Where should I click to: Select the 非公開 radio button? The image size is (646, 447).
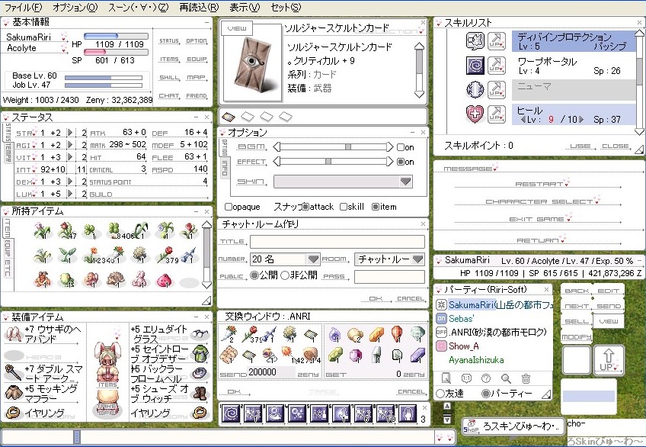tap(285, 275)
